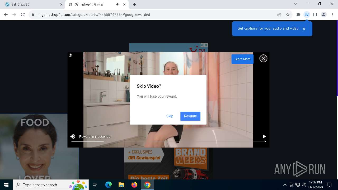Open the taskbar clock and date
Viewport: 338px width, 190px height.
pos(315,185)
